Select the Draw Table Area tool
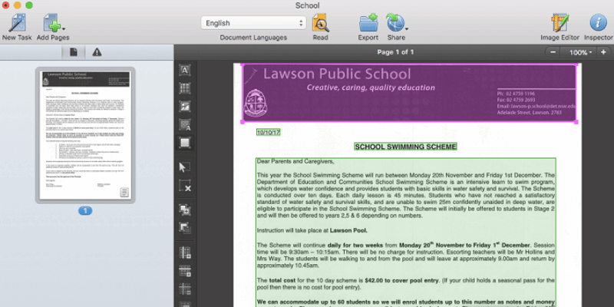This screenshot has height=307, width=614. (185, 88)
